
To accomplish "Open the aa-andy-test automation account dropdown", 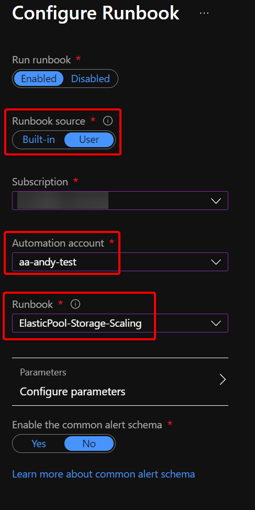I will [x=120, y=262].
